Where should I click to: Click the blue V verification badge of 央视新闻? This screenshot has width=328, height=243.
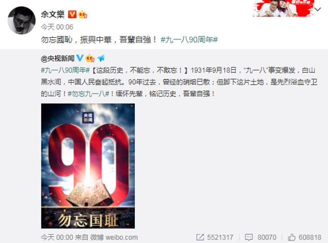coord(79,58)
